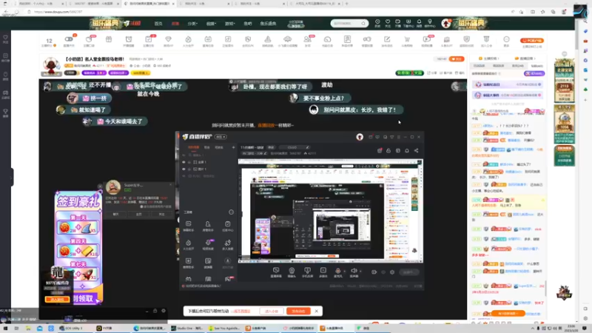
Task: Add camera source in companion app
Action: tap(292, 272)
